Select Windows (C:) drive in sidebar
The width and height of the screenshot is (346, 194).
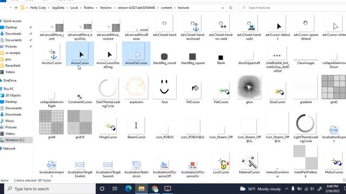pos(15,140)
